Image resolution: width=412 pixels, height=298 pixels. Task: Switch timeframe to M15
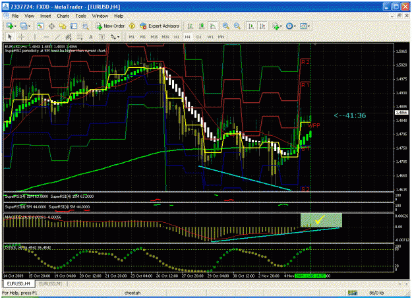tap(154, 37)
